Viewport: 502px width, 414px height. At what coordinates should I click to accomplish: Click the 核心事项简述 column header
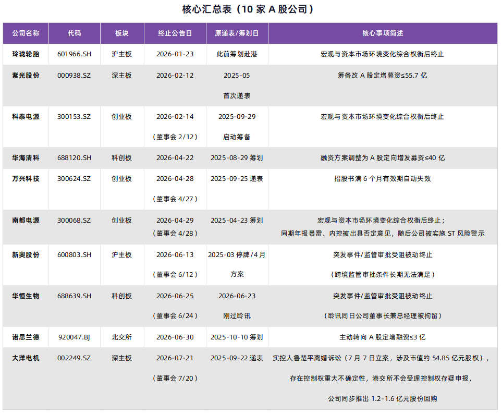(x=383, y=33)
